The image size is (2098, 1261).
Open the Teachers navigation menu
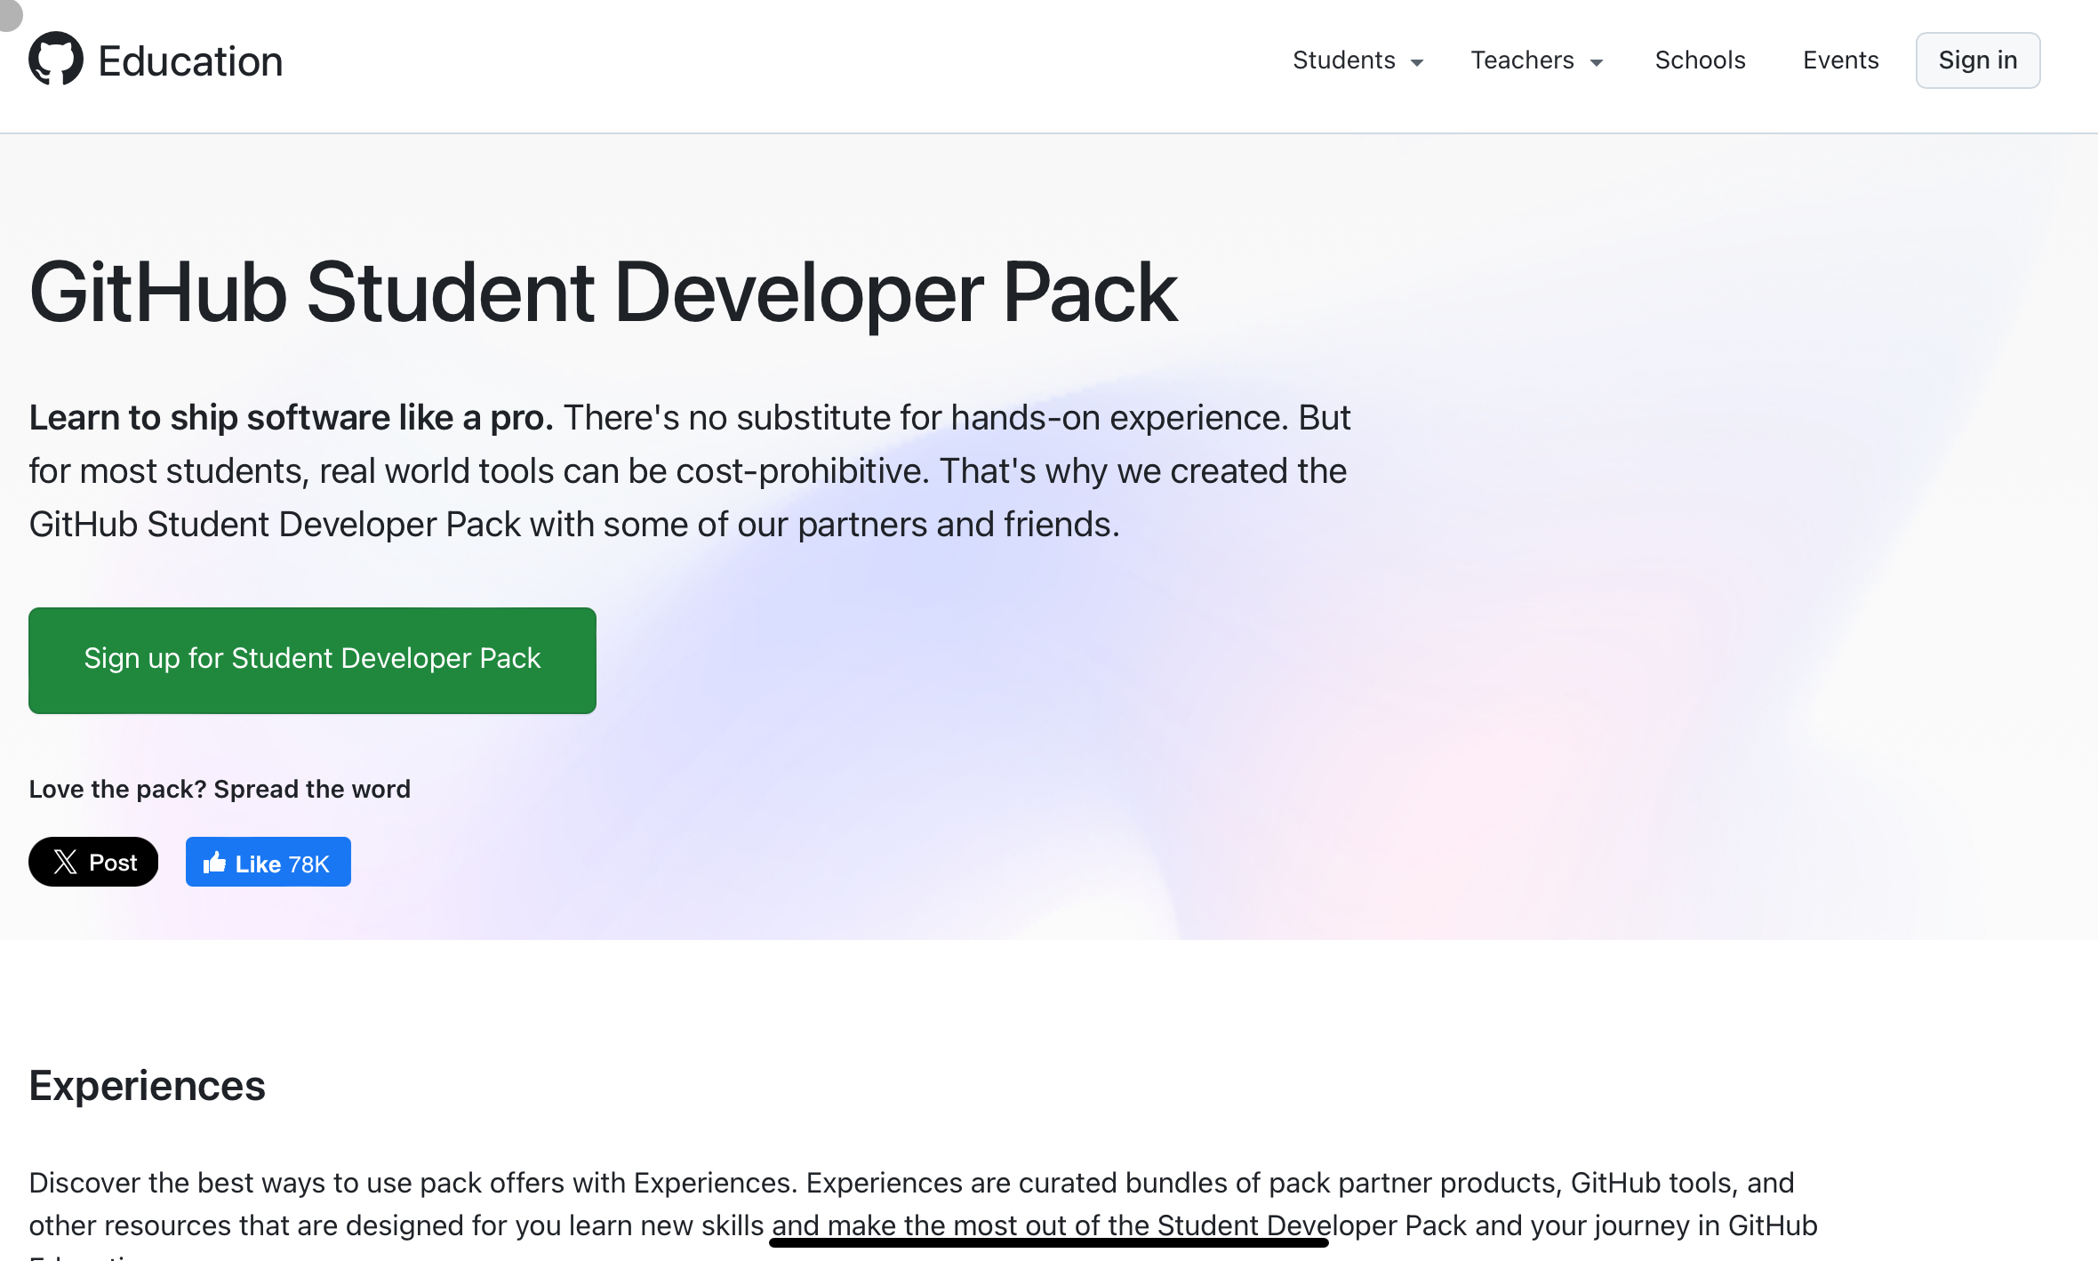pyautogui.click(x=1522, y=60)
